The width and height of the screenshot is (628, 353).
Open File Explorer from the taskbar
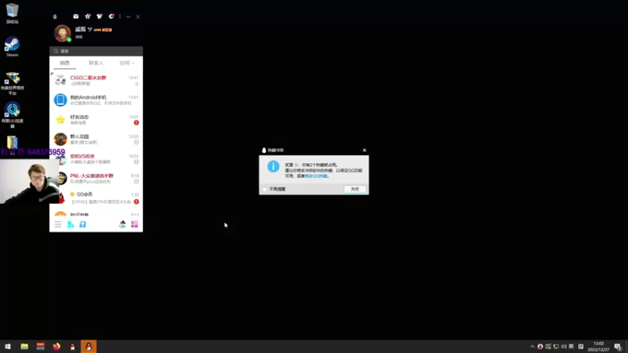click(x=24, y=346)
